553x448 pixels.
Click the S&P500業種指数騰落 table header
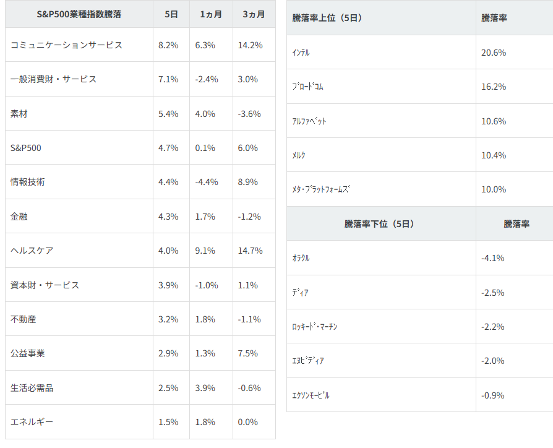79,14
